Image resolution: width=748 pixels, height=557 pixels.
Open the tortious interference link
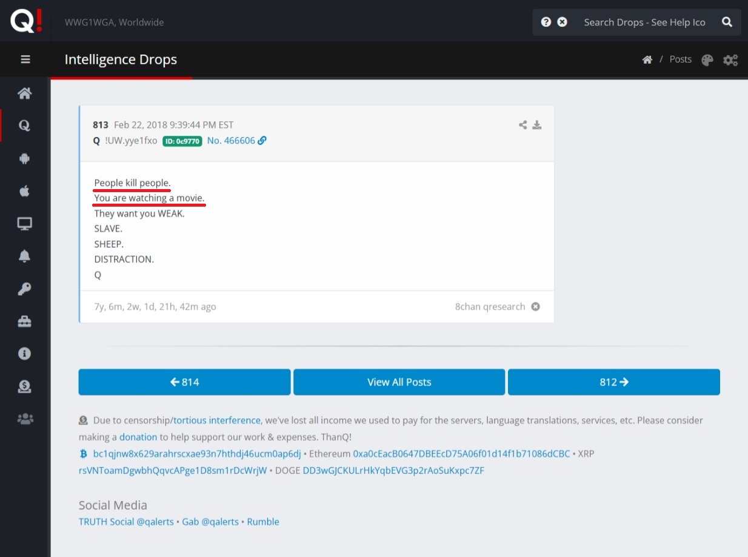pyautogui.click(x=217, y=420)
